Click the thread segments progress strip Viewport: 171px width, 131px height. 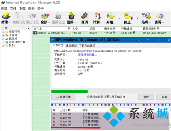[x=111, y=105]
